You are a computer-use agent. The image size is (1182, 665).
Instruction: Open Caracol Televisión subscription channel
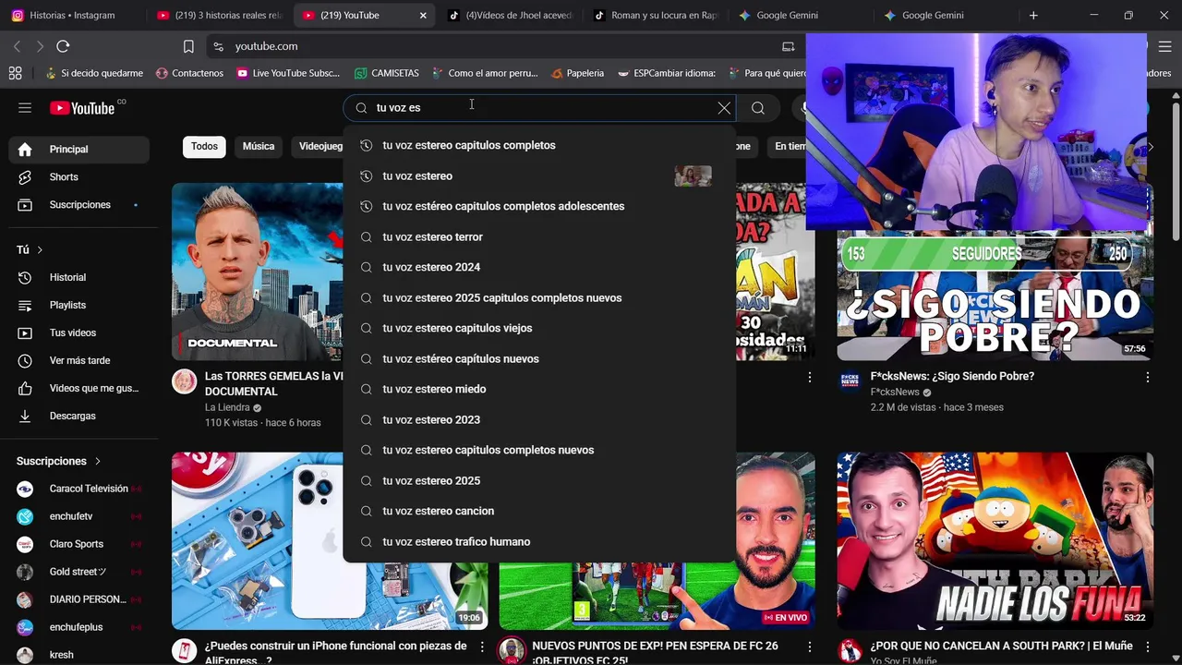tap(78, 489)
